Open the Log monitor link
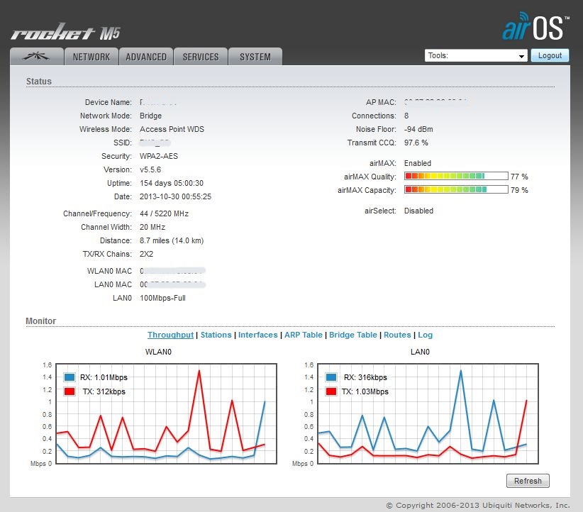Viewport: 583px width, 512px height. tap(425, 335)
